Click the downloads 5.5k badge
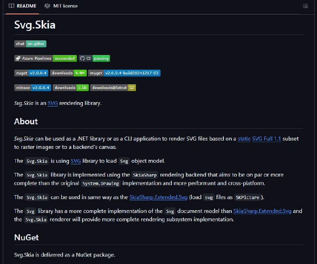317x264 pixels. pyautogui.click(x=71, y=87)
